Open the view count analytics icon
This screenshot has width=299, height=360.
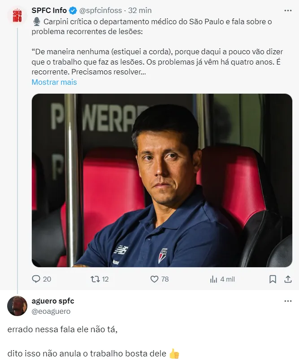coord(214,279)
